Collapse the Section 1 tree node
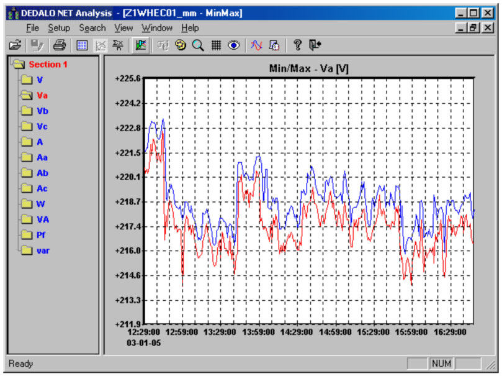The image size is (502, 376). pyautogui.click(x=19, y=65)
